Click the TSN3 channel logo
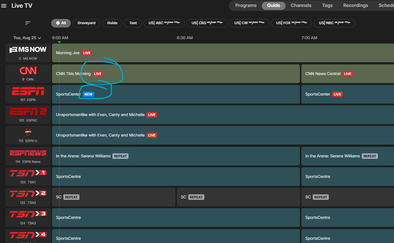This screenshot has height=243, width=394. [x=28, y=214]
